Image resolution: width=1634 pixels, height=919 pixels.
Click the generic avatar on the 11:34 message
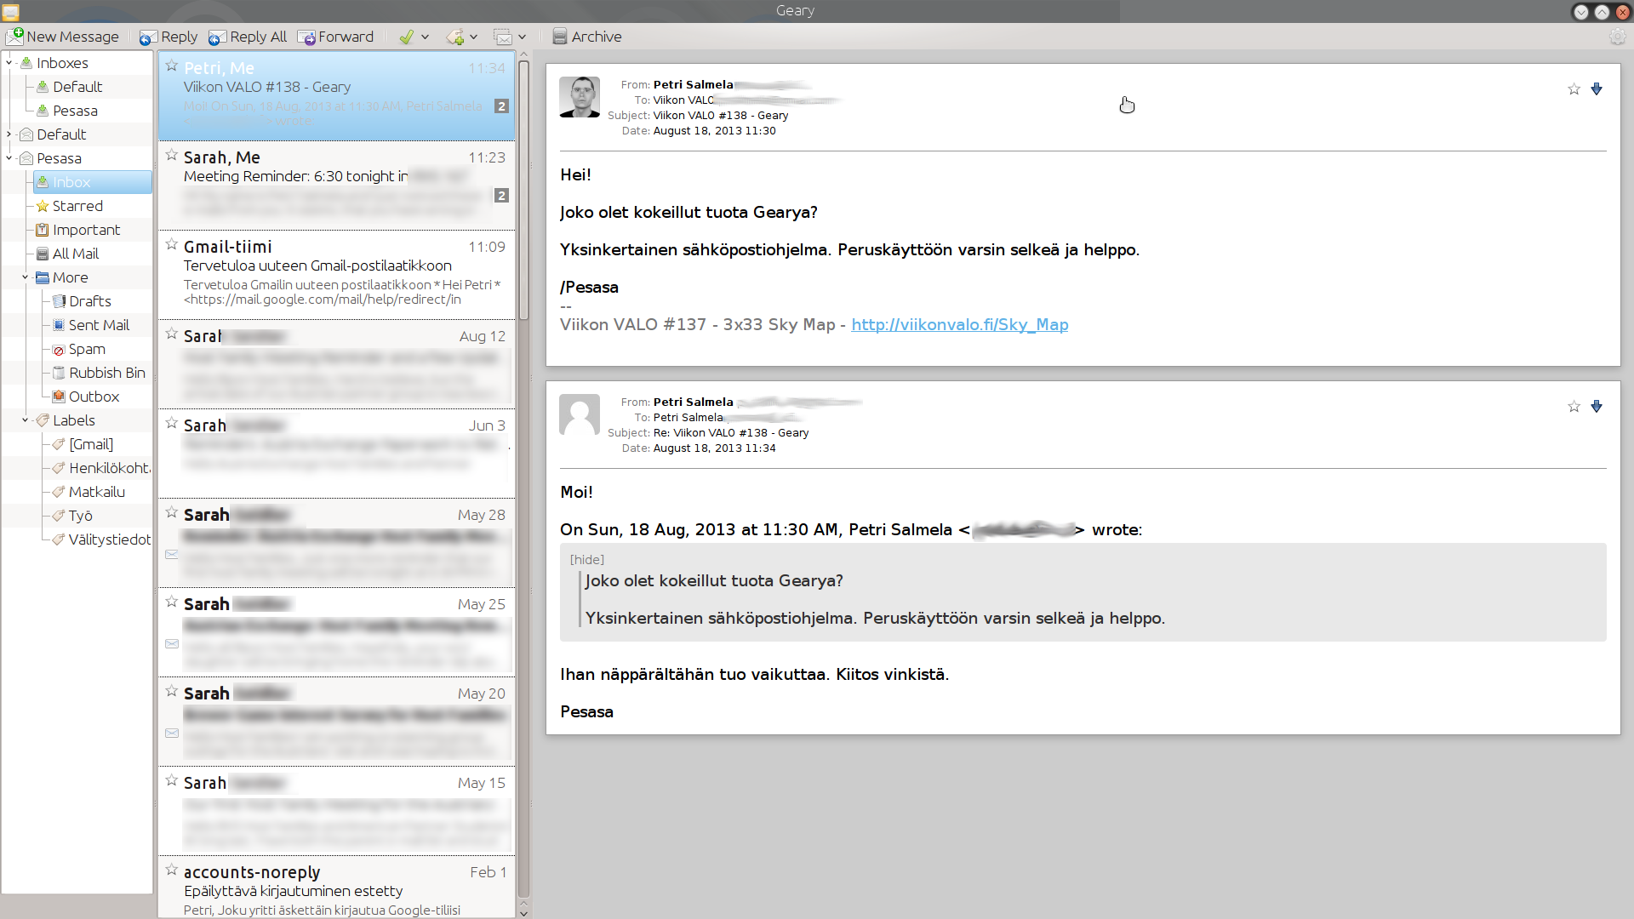tap(580, 414)
